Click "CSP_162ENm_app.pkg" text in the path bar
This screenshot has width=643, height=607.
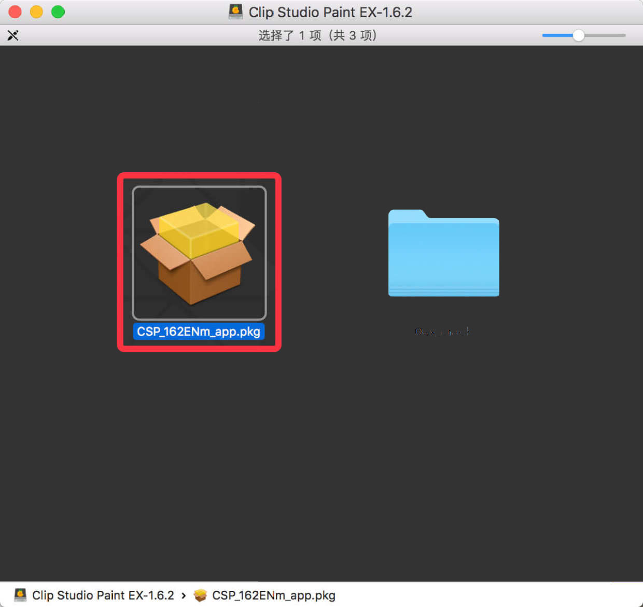[x=274, y=595]
